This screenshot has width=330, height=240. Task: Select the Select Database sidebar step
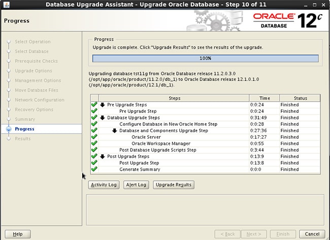(x=31, y=52)
